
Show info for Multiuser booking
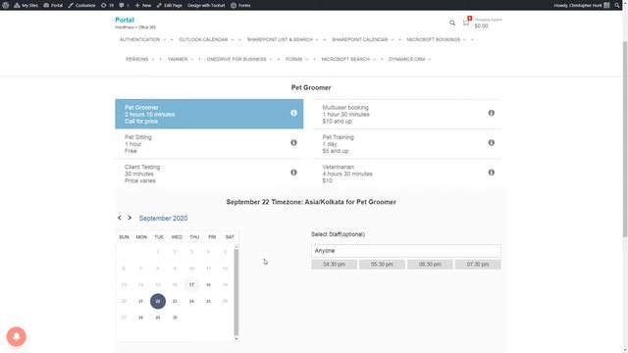tap(491, 113)
